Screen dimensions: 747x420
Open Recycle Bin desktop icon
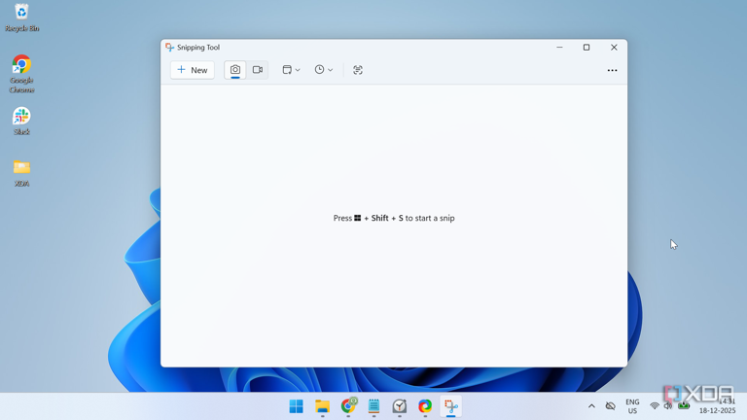pos(21,17)
